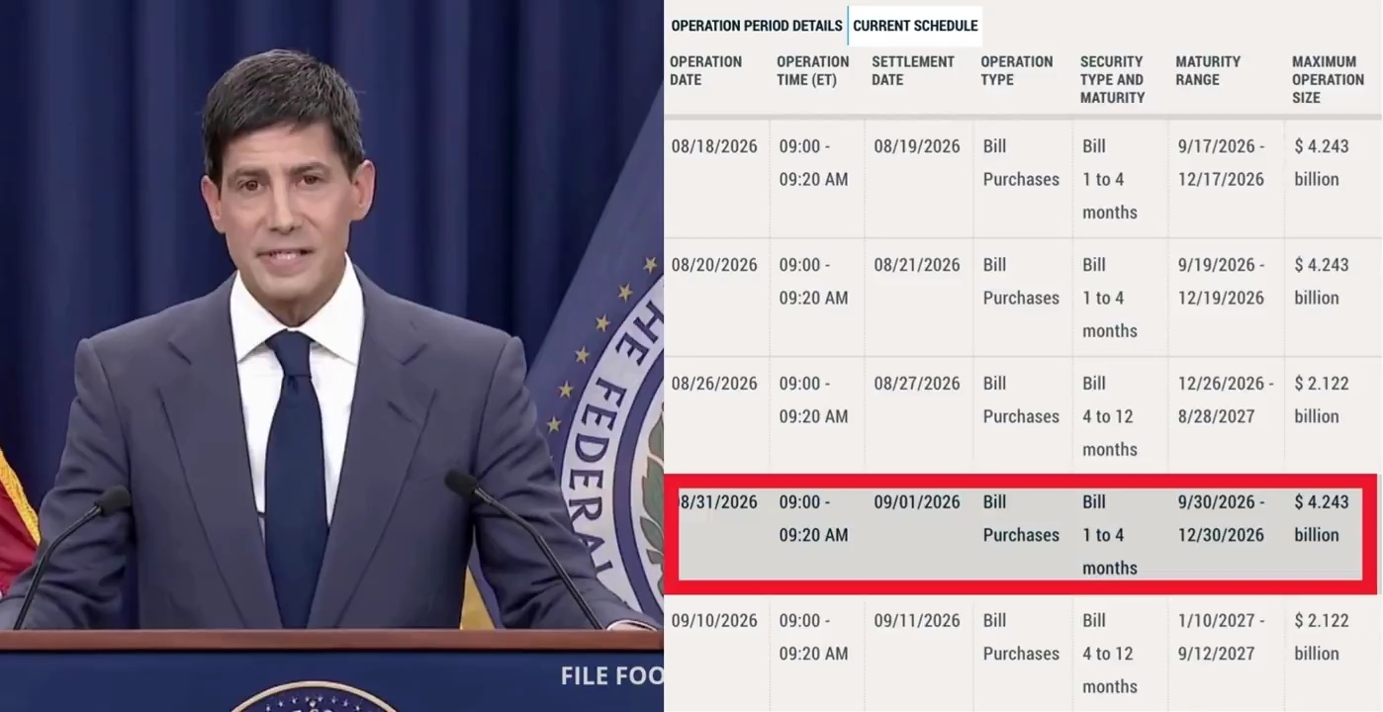Click $4.243 billion in the 08/20/2026 row
Viewport: 1383px width, 712px height.
click(x=1322, y=282)
